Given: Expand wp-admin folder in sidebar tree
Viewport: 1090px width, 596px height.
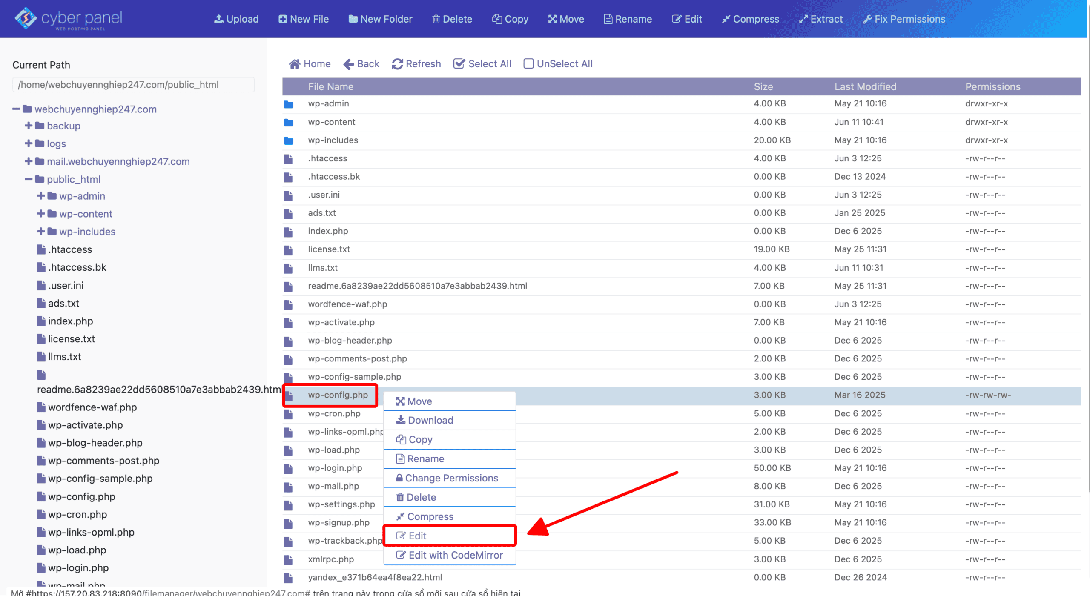Looking at the screenshot, I should pyautogui.click(x=41, y=196).
